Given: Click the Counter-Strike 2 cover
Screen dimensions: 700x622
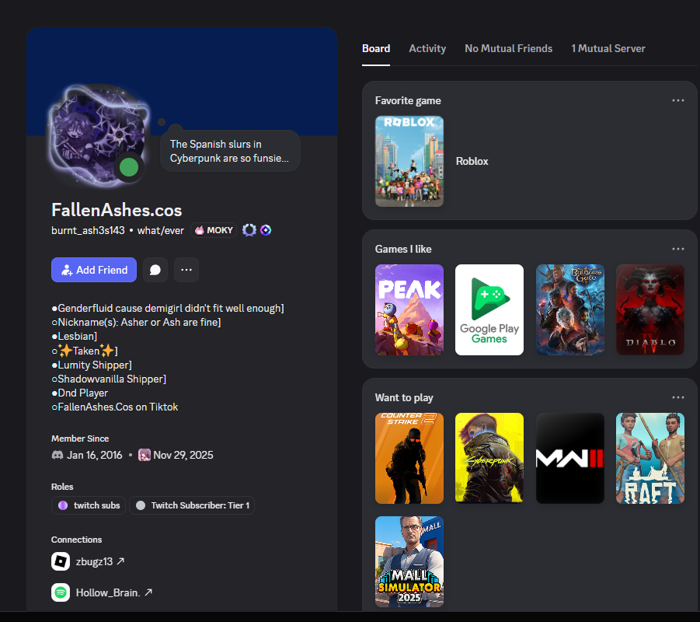Looking at the screenshot, I should (x=409, y=458).
